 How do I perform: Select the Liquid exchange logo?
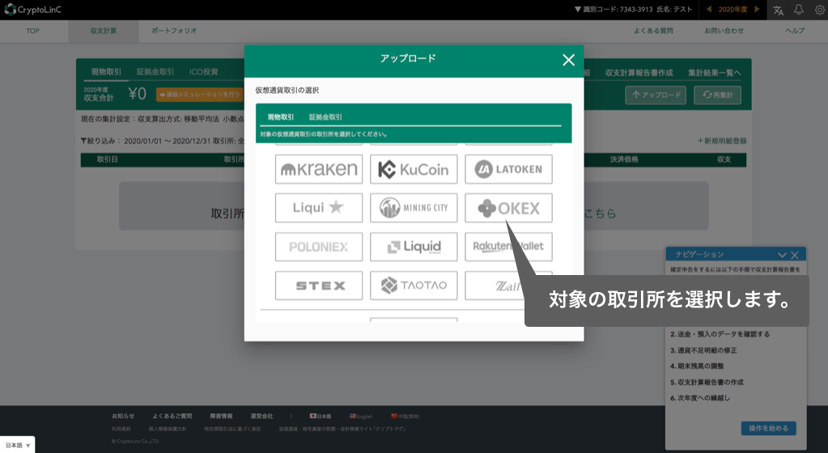coord(414,247)
